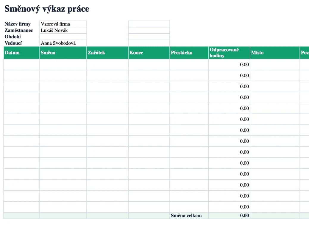Click the employee name cell 'Lukáš Novák'
This screenshot has width=309, height=238.
(x=63, y=30)
